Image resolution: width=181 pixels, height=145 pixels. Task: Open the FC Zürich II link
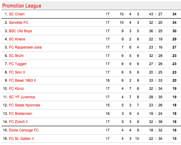[x=18, y=122]
